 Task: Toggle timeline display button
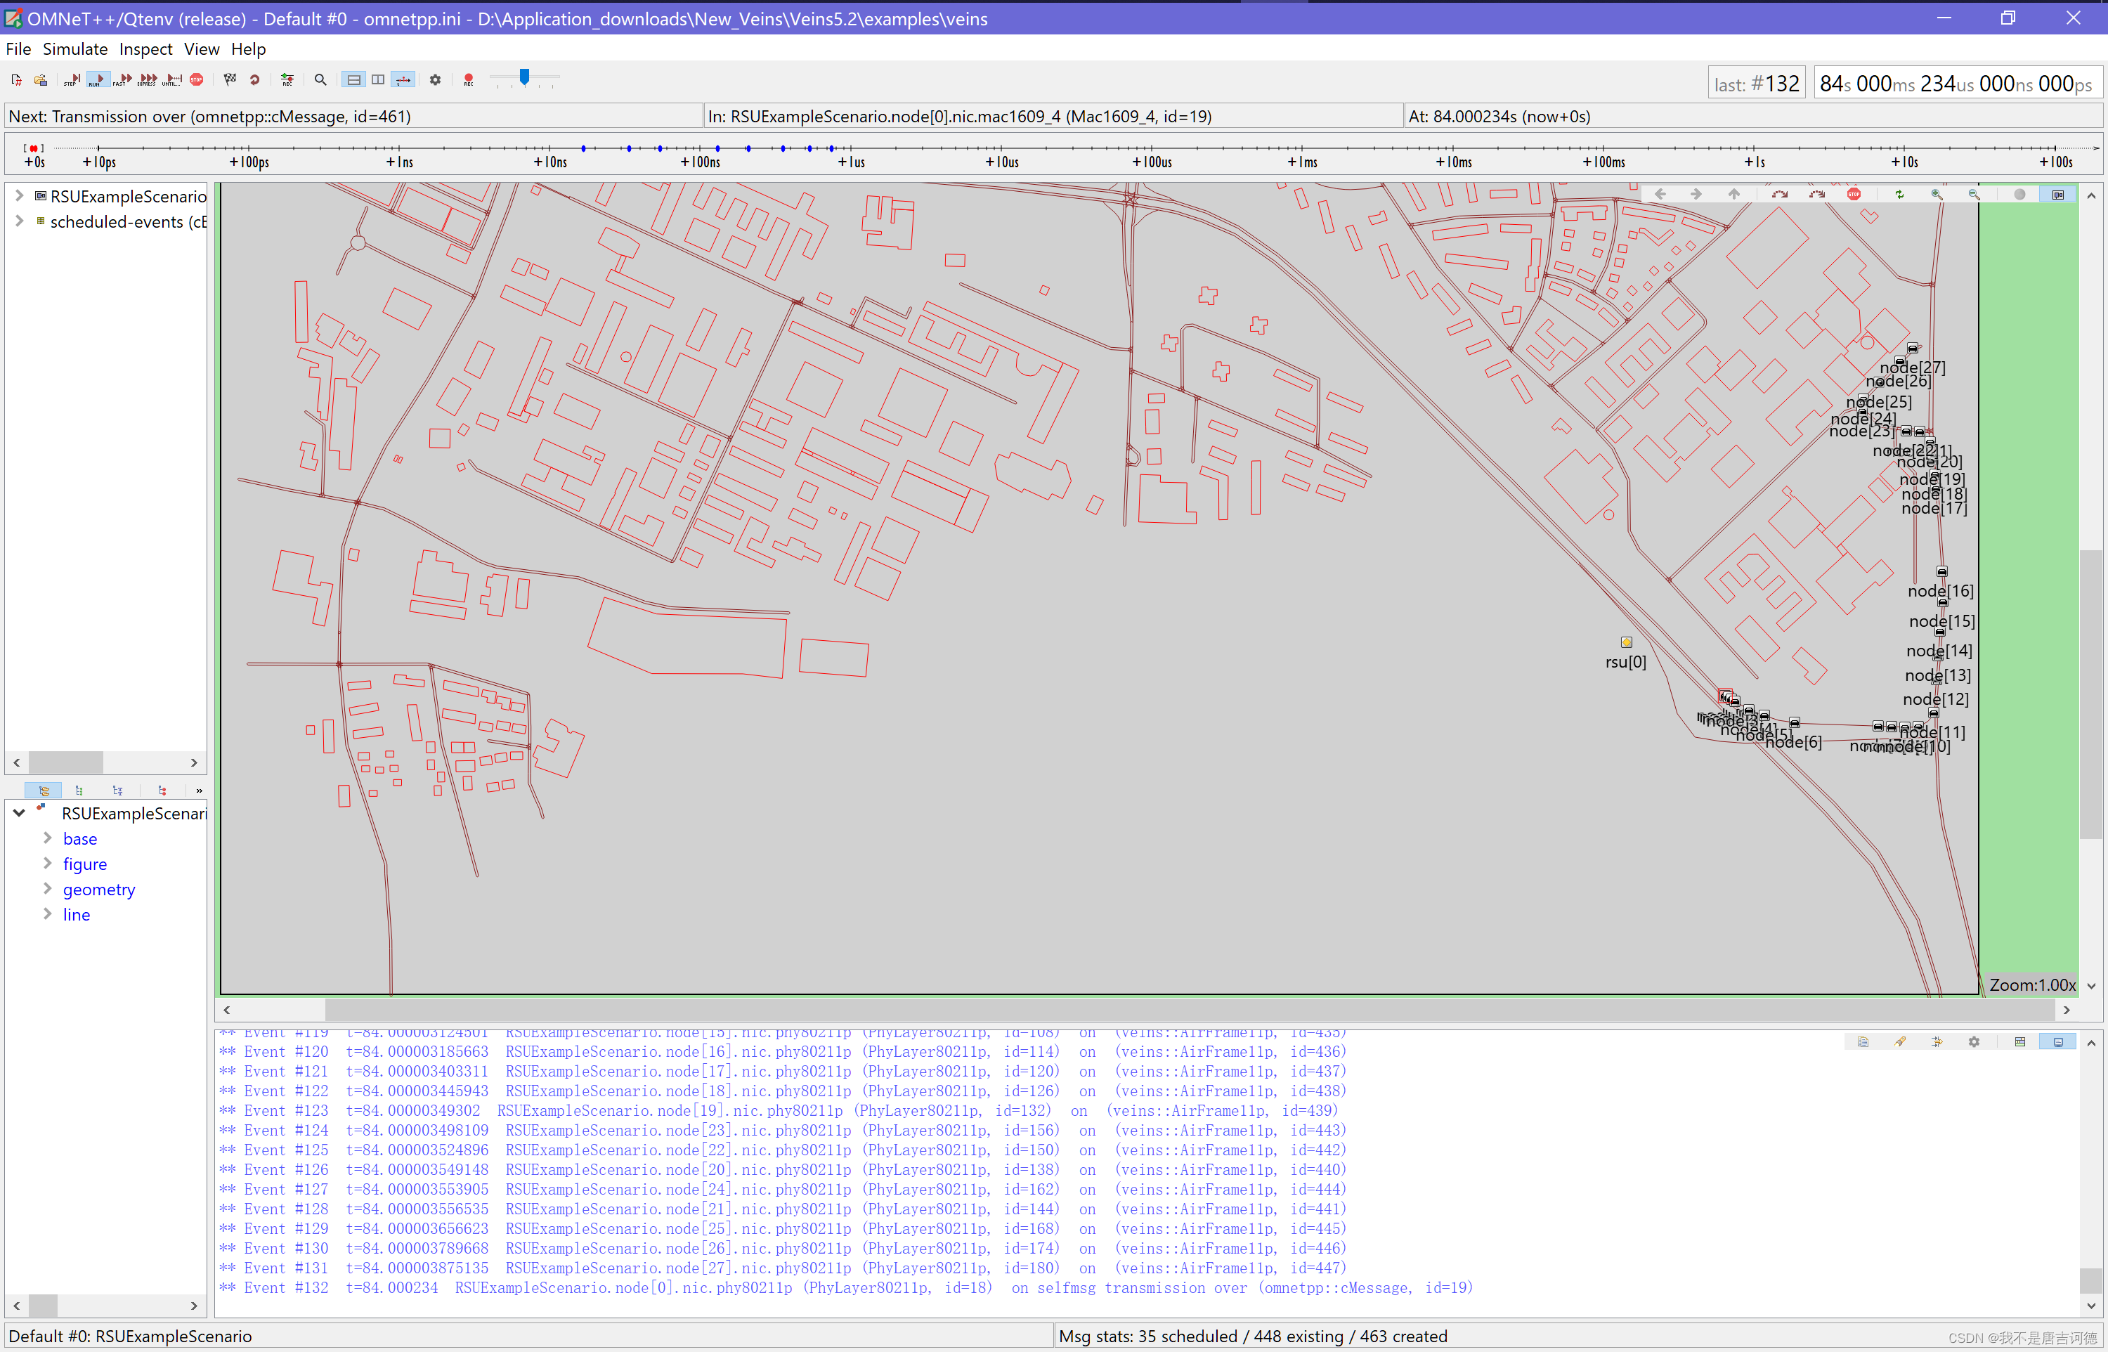pyautogui.click(x=403, y=80)
